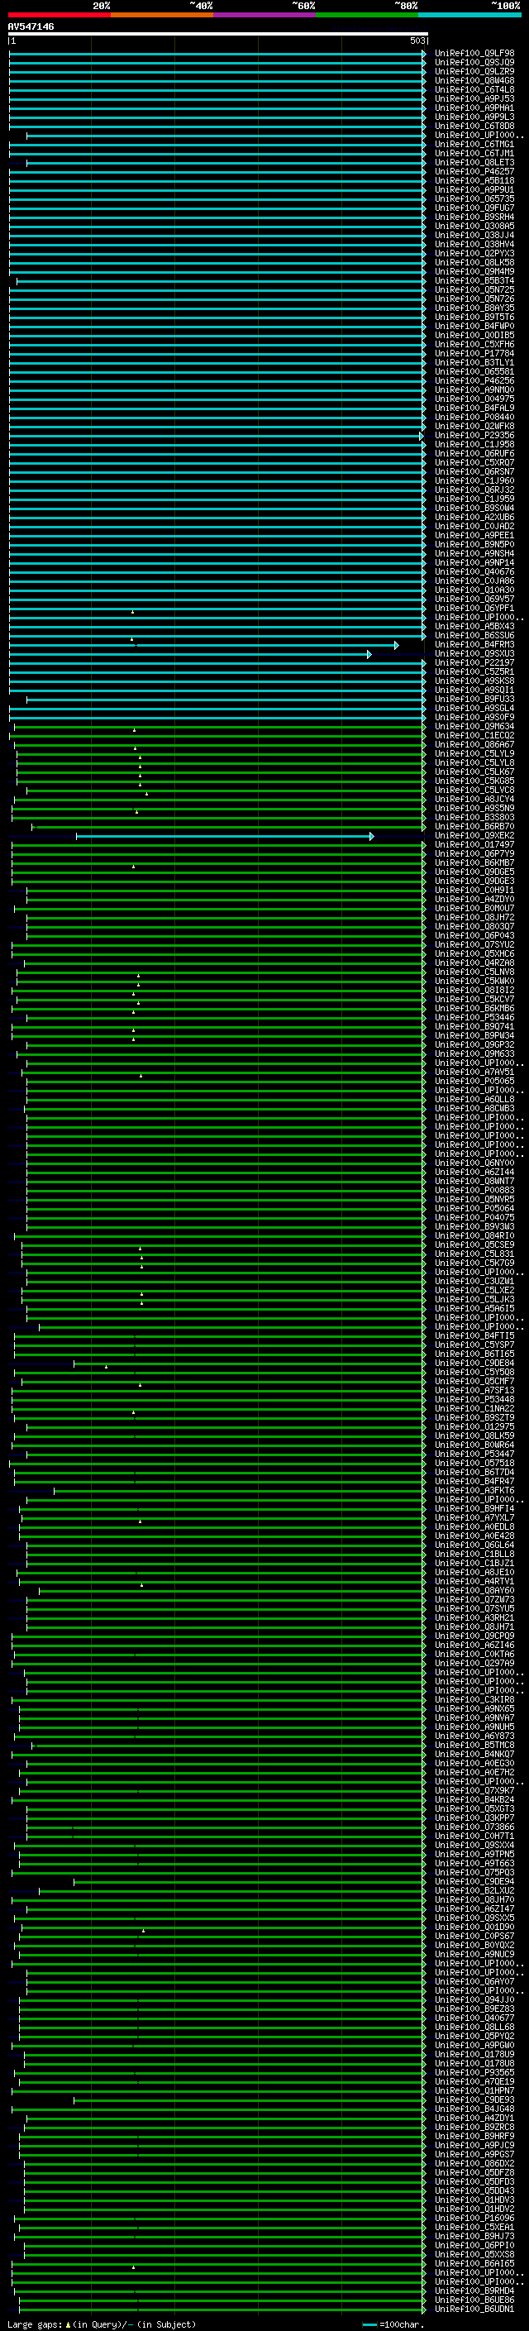Image resolution: width=529 pixels, height=2331 pixels.
Task: Open UniRef100_B9SRH4 entry
Action: [x=474, y=217]
